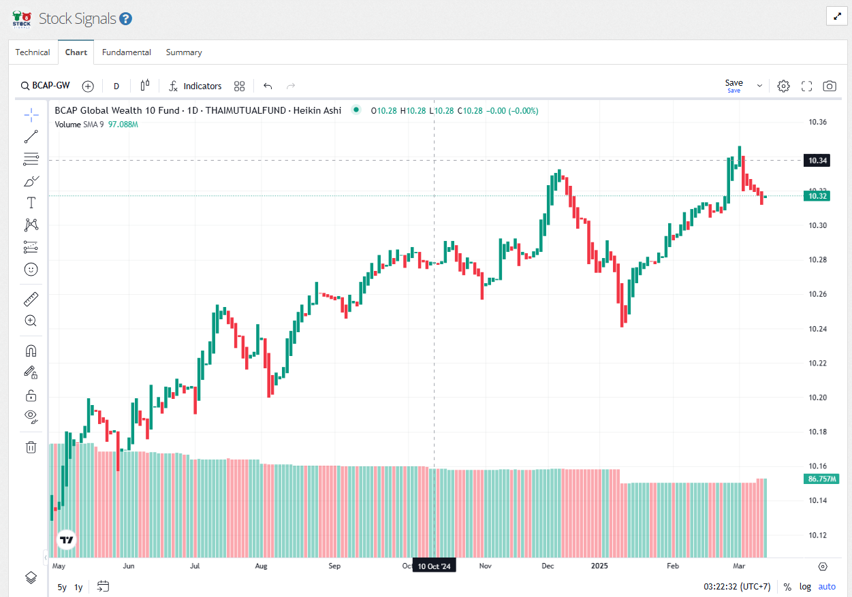The width and height of the screenshot is (852, 597).
Task: Toggle the magnet snapping mode
Action: (x=31, y=351)
